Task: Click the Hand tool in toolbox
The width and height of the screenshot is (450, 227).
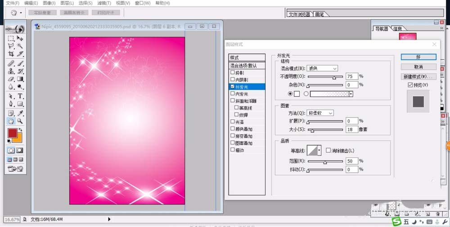Action: pyautogui.click(x=11, y=121)
